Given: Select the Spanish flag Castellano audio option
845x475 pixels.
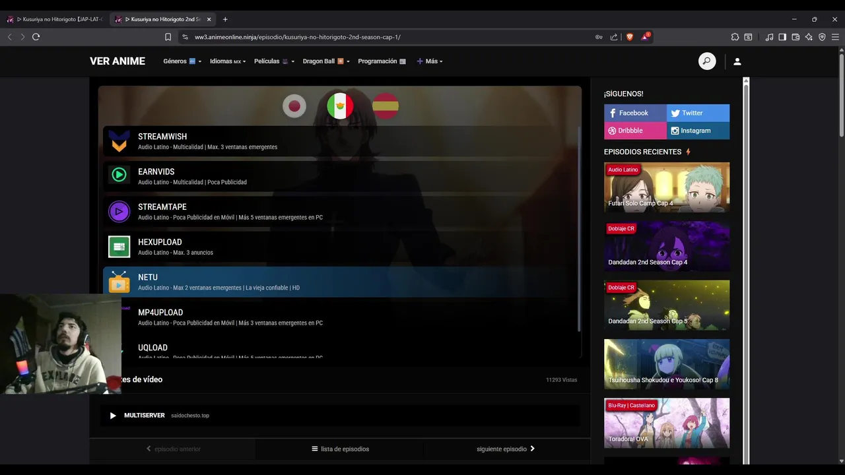Looking at the screenshot, I should pyautogui.click(x=386, y=106).
